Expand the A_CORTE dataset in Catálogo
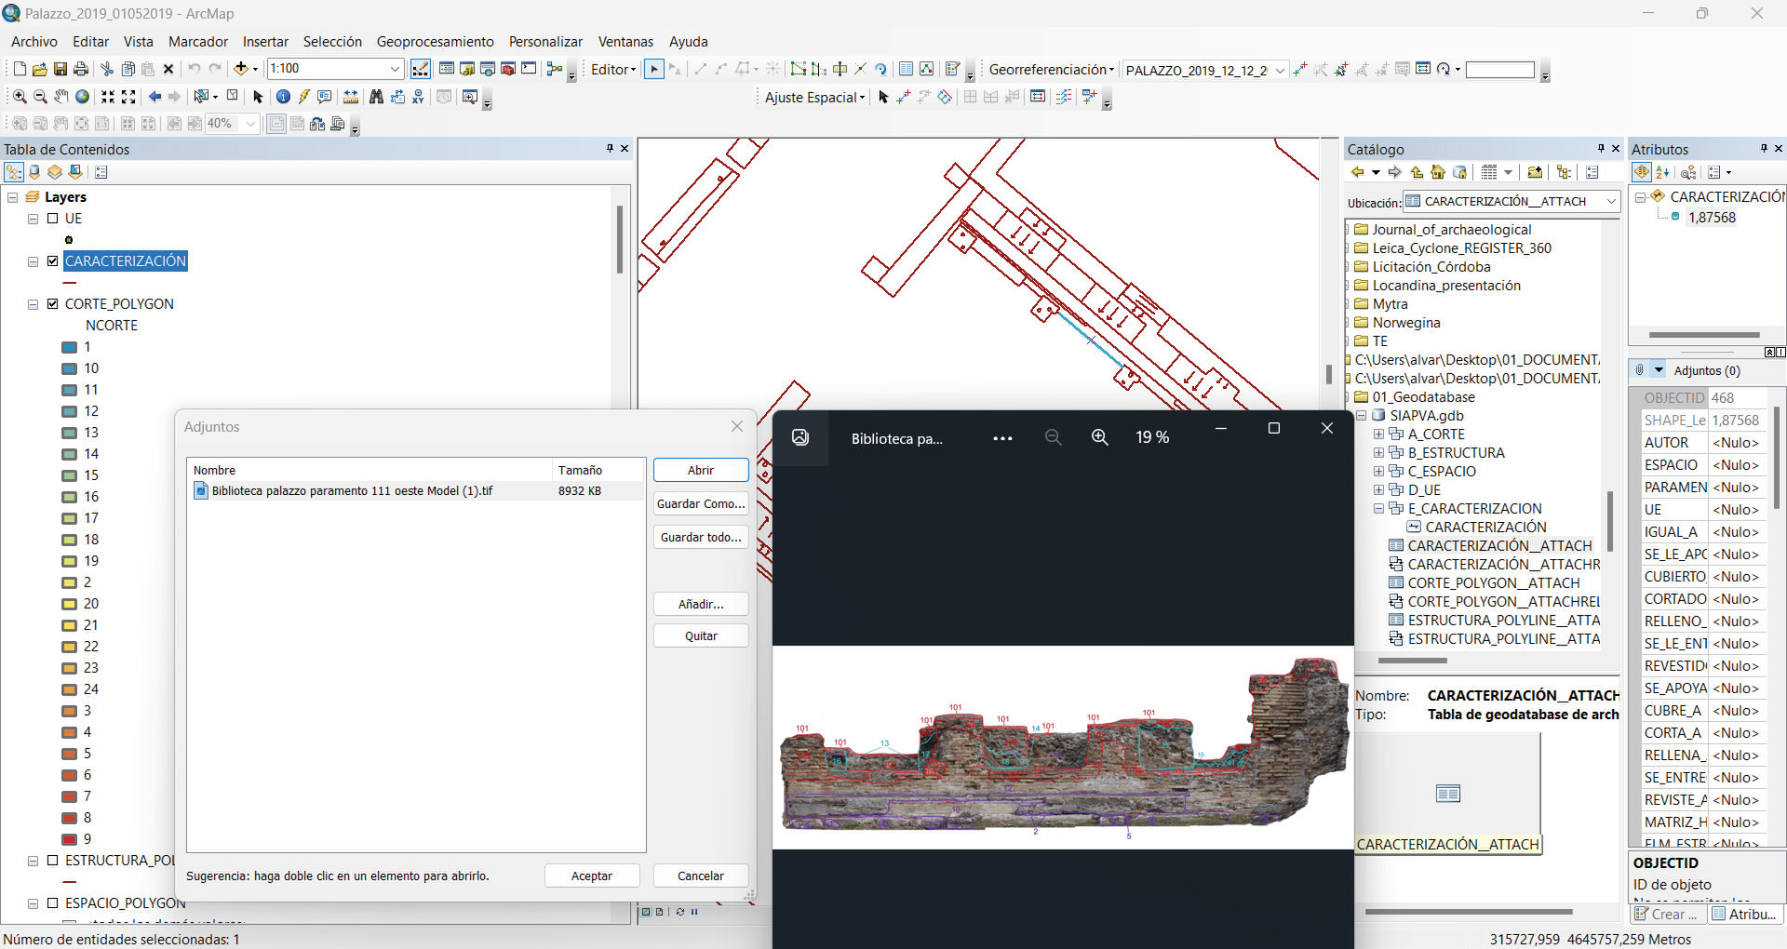 pyautogui.click(x=1379, y=434)
